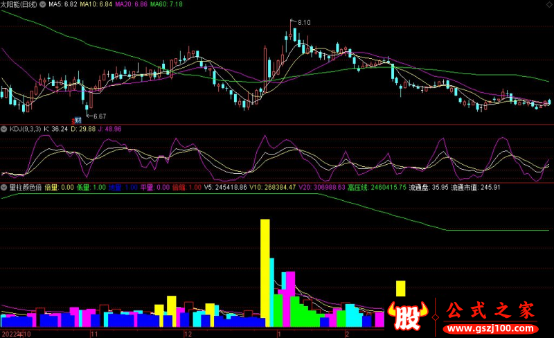Click the 8.10 high price label

[304, 22]
